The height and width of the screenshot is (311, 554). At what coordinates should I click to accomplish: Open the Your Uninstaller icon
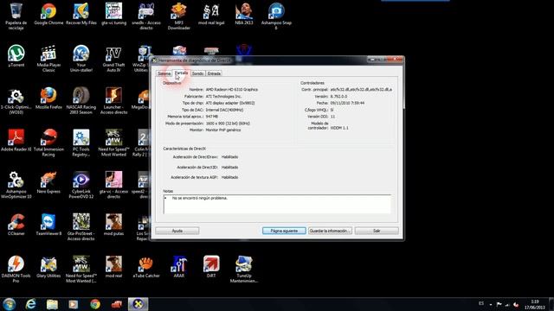[81, 58]
